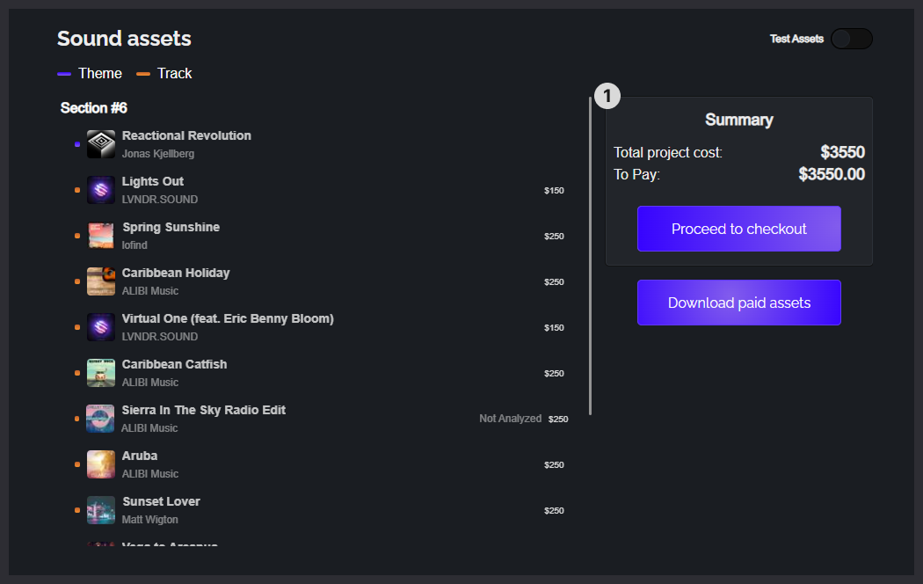Click the step 1 badge on Summary
923x584 pixels.
click(607, 96)
